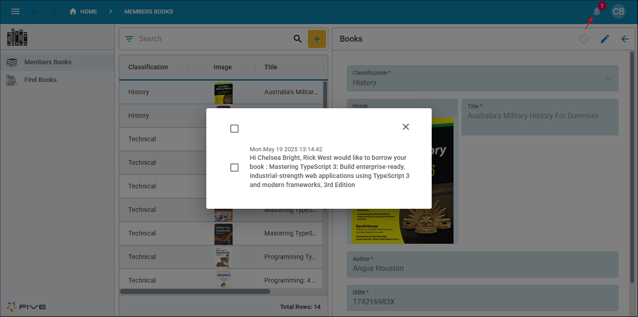Screen dimensions: 638x317
Task: Open the hamburger navigation menu
Action: pyautogui.click(x=15, y=11)
